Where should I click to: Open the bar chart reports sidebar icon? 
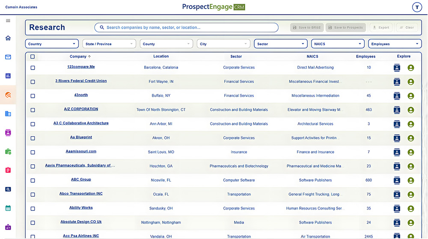coord(8,76)
